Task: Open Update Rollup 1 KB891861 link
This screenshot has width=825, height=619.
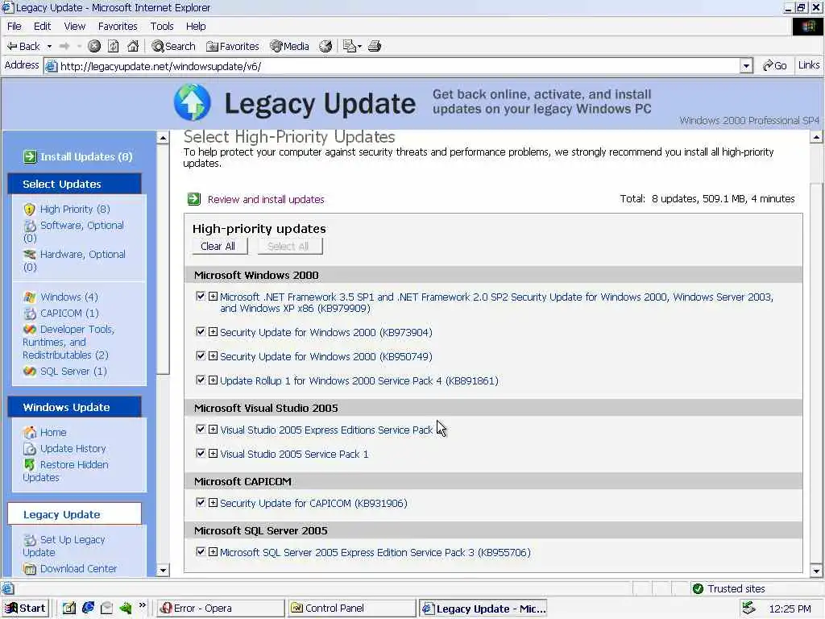Action: tap(359, 380)
